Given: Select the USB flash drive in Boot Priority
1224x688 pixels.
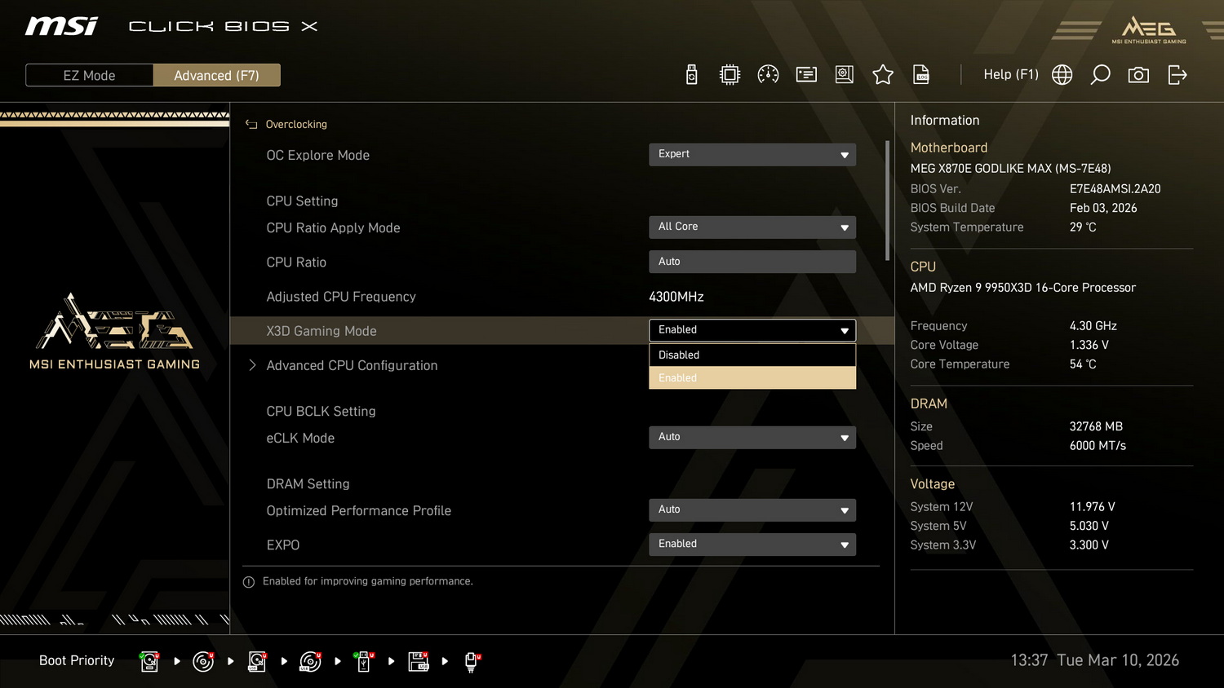Looking at the screenshot, I should [363, 662].
